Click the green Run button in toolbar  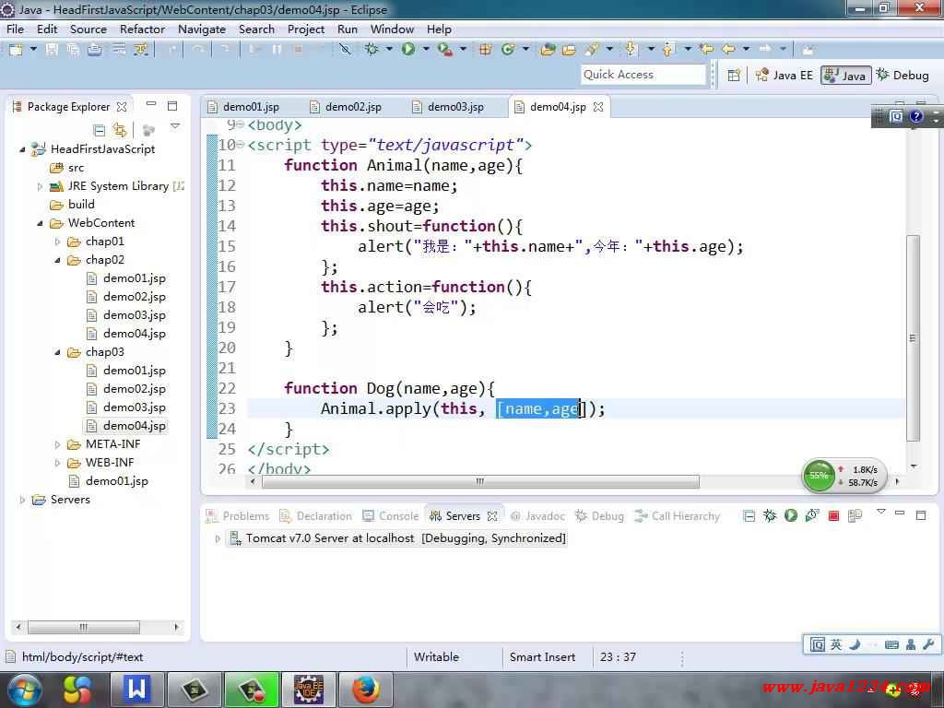pyautogui.click(x=407, y=49)
